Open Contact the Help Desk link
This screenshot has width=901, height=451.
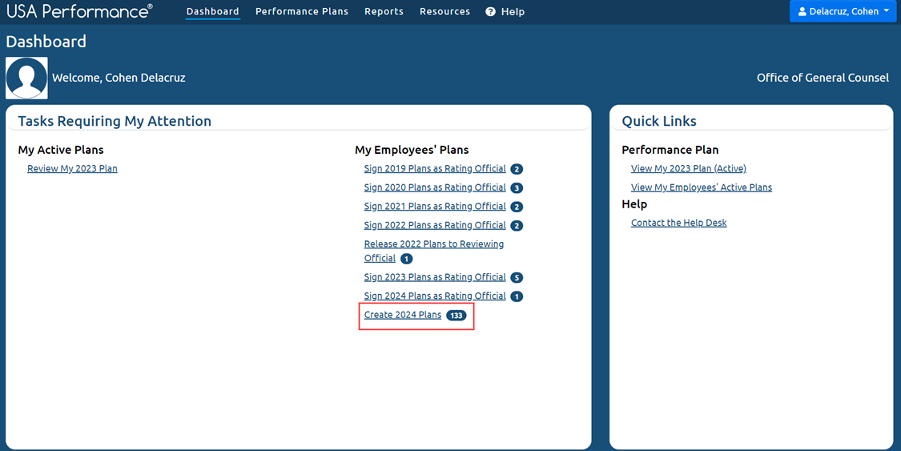[x=678, y=223]
